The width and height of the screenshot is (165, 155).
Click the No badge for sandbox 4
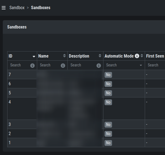click(108, 102)
